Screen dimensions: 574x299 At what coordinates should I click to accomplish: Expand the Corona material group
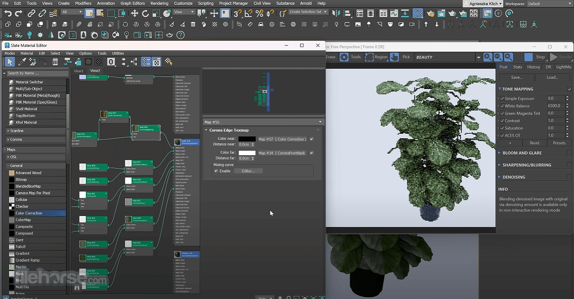click(36, 139)
